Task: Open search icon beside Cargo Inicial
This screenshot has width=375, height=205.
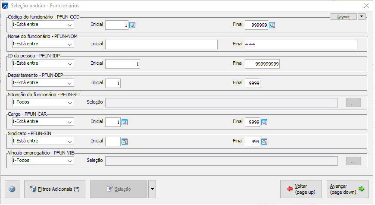Action: [x=125, y=123]
